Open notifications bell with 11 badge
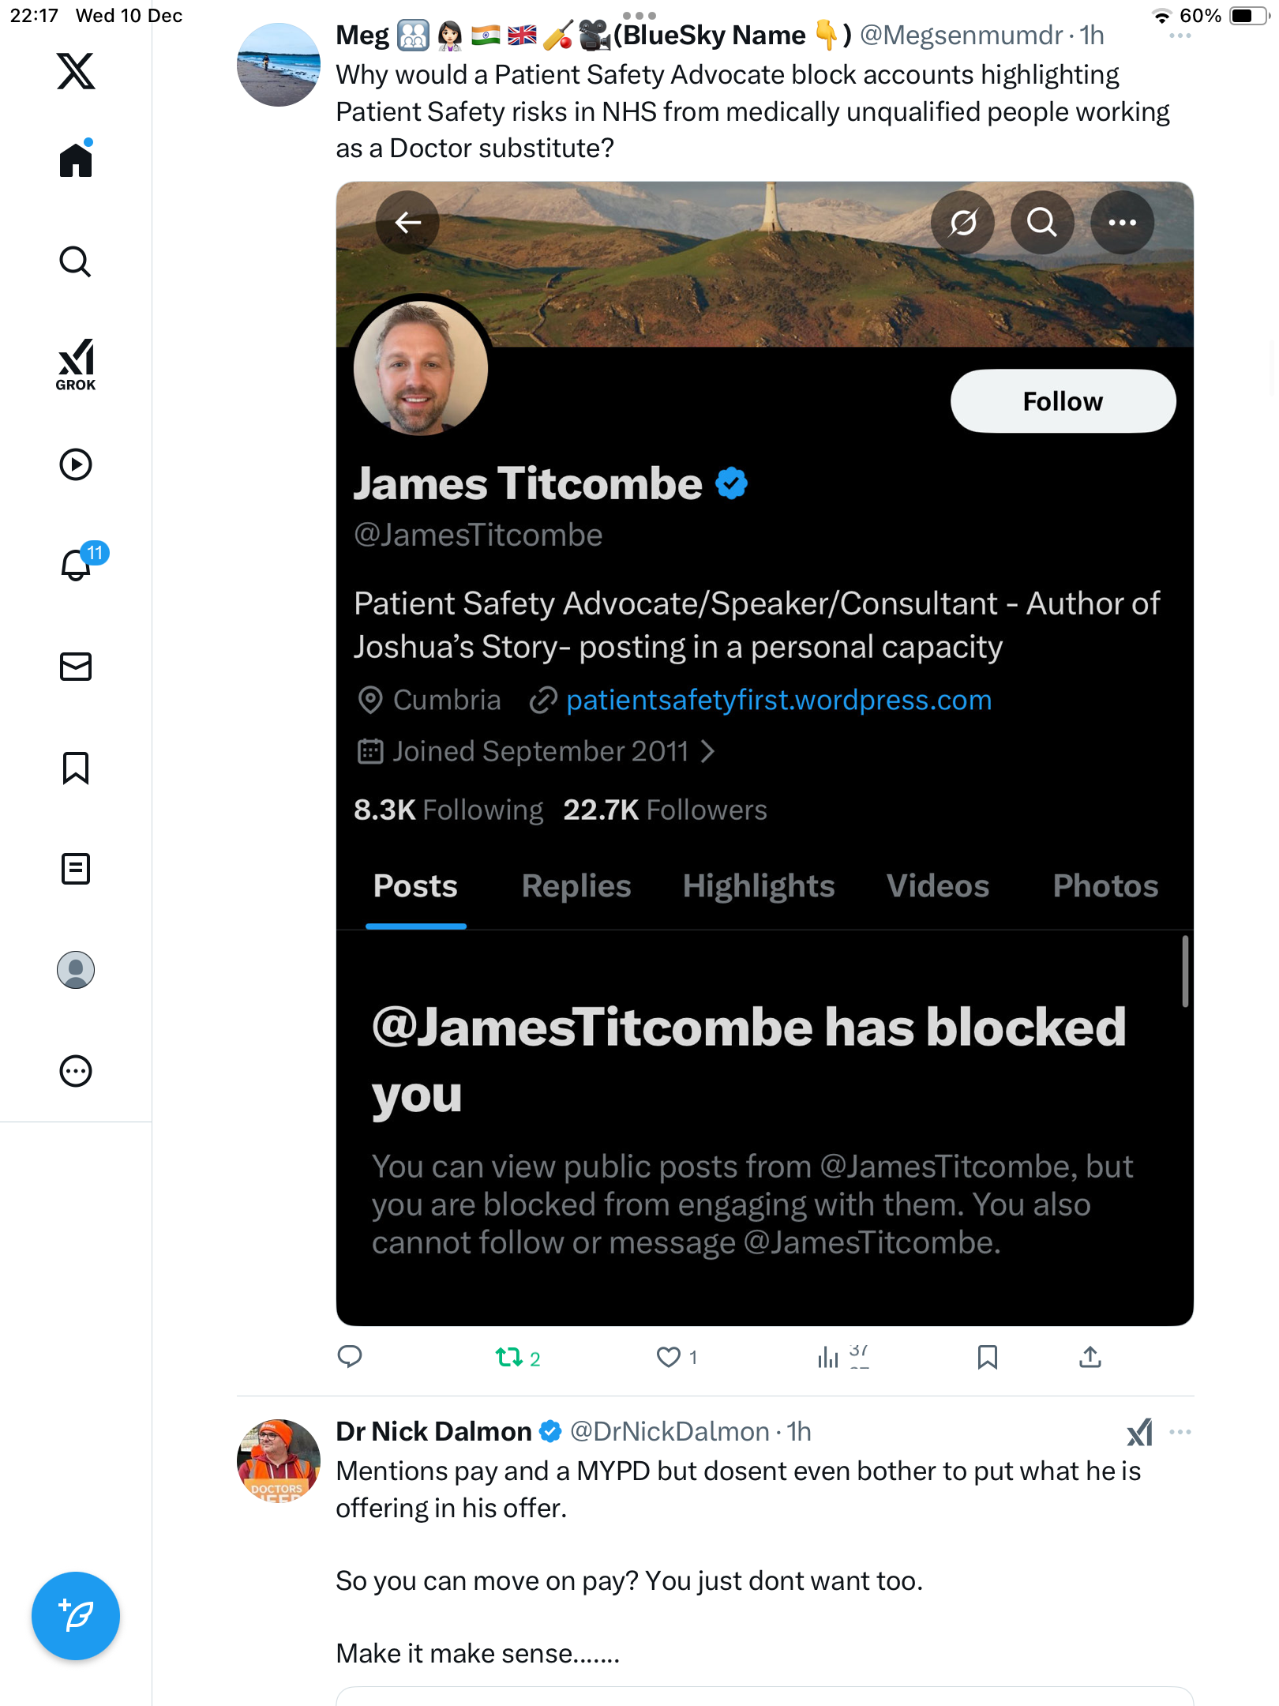This screenshot has width=1279, height=1706. (77, 565)
